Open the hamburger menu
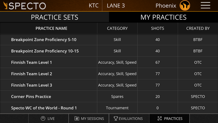218x123 pixels. (205, 6)
